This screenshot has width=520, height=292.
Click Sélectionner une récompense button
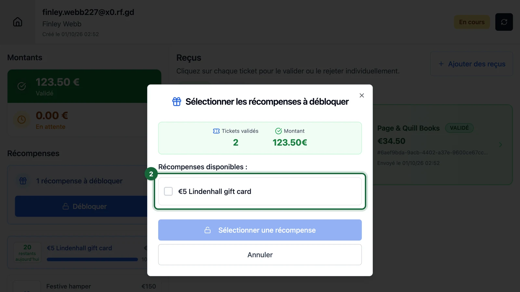260,230
